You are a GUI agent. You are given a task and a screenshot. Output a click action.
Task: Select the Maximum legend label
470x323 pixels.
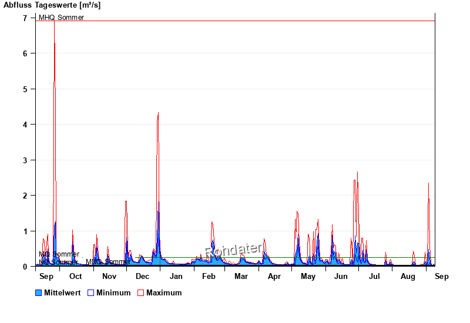pos(164,292)
